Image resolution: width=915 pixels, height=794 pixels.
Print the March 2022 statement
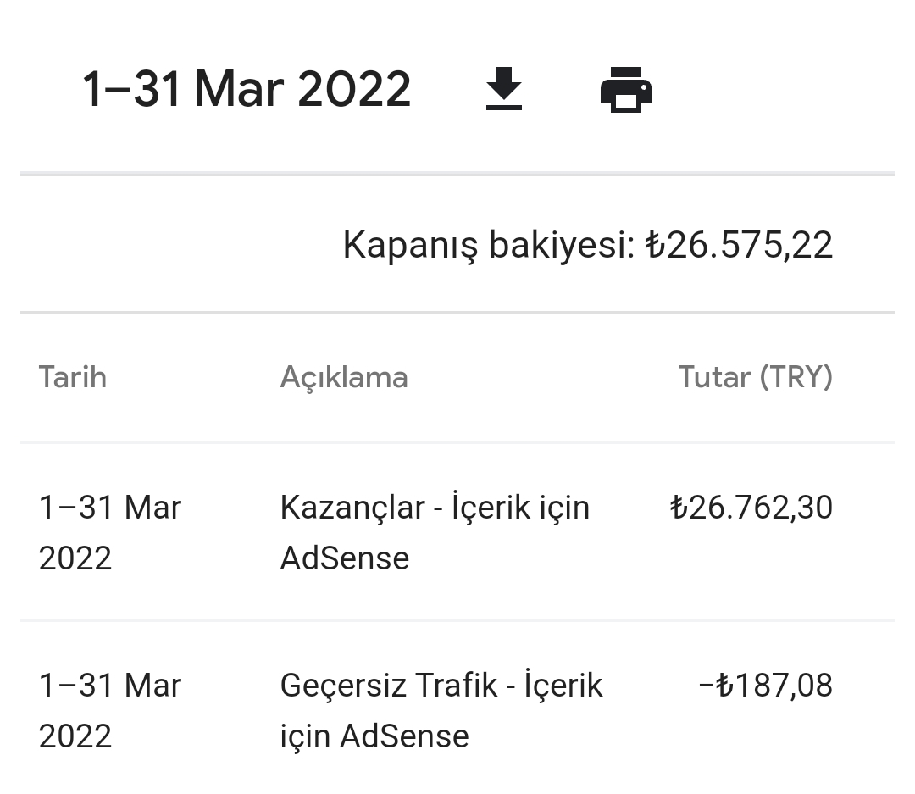(626, 89)
